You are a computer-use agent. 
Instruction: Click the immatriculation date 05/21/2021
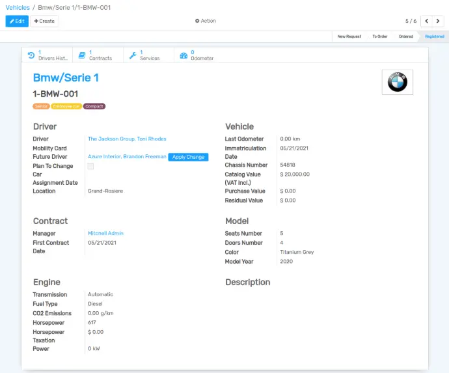[x=294, y=148]
